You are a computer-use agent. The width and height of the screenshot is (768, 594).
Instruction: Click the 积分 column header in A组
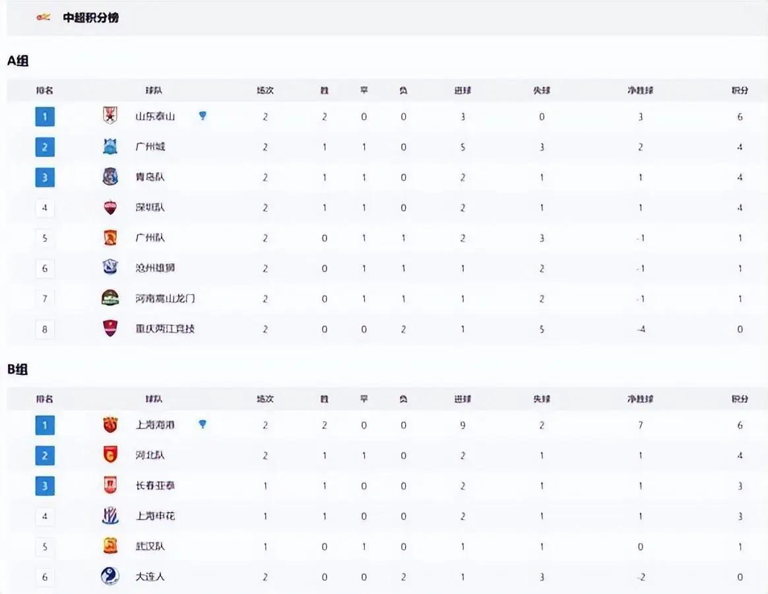click(x=740, y=90)
